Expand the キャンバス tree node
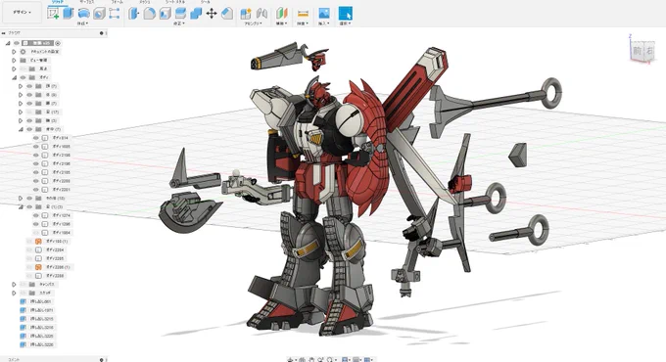 pyautogui.click(x=14, y=285)
